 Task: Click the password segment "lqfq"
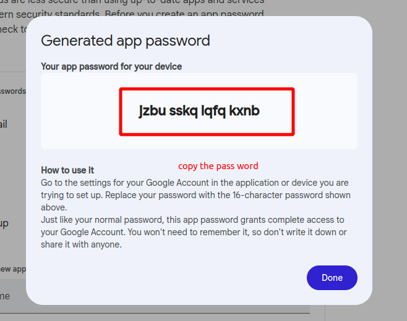pyautogui.click(x=213, y=111)
